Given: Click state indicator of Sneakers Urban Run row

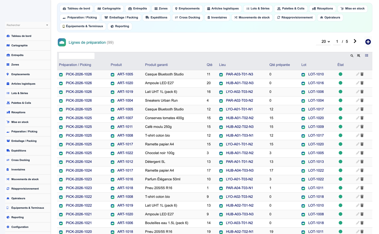Looking at the screenshot, I should coord(340,100).
